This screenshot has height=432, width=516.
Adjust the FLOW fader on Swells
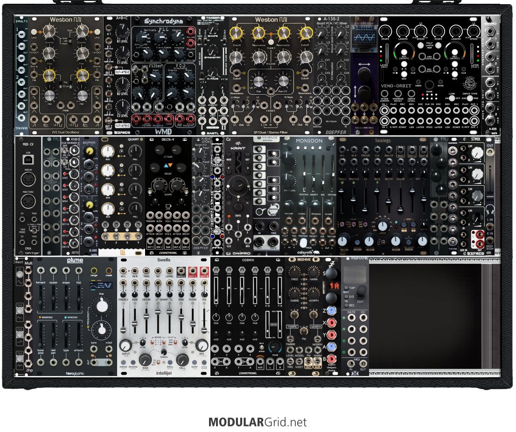(x=193, y=322)
